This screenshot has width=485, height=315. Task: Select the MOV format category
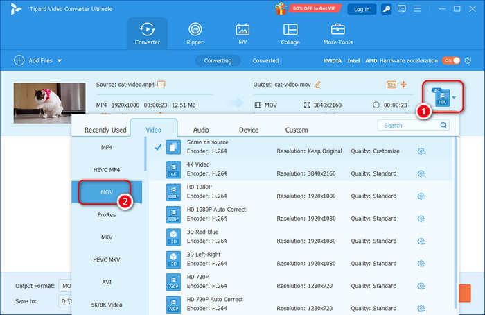[x=107, y=192]
